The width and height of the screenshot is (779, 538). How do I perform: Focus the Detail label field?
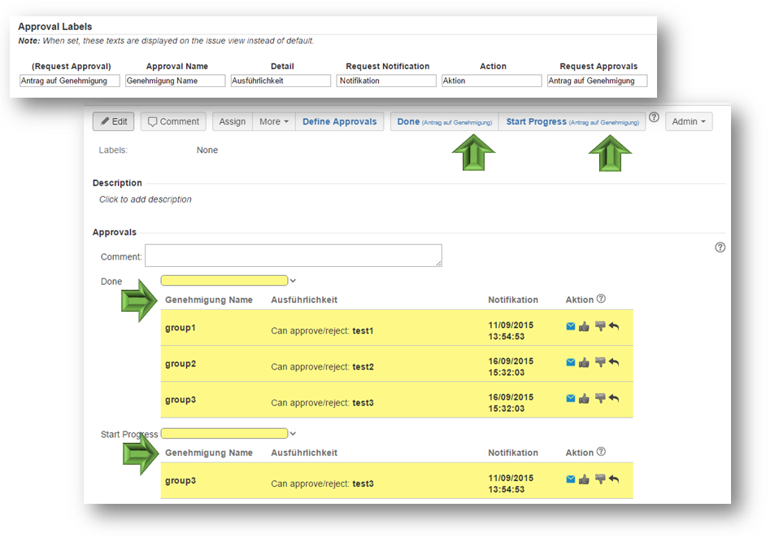coord(281,81)
